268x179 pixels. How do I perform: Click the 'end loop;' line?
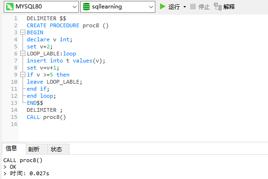coord(41,96)
